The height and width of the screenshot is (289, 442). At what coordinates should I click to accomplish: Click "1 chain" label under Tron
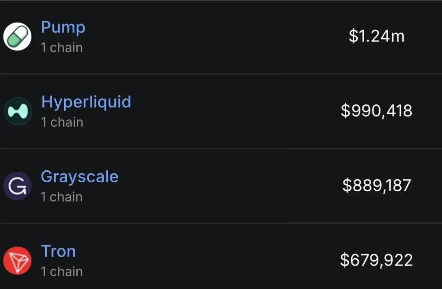[62, 271]
